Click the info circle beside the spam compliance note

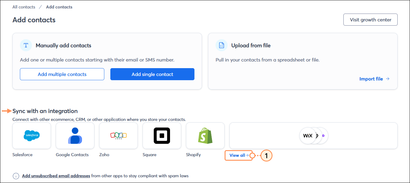(15, 176)
